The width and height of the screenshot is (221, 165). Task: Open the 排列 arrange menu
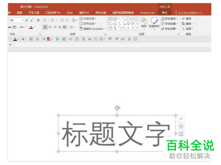point(144,23)
